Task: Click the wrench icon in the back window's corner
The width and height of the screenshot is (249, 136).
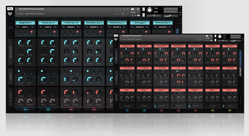Action: 10,9
